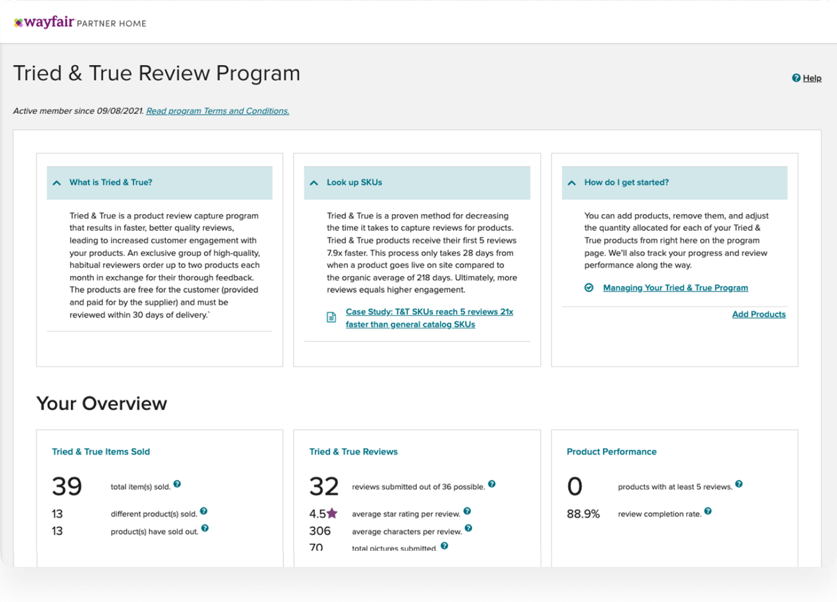Collapse the How do I get started section

(x=571, y=183)
